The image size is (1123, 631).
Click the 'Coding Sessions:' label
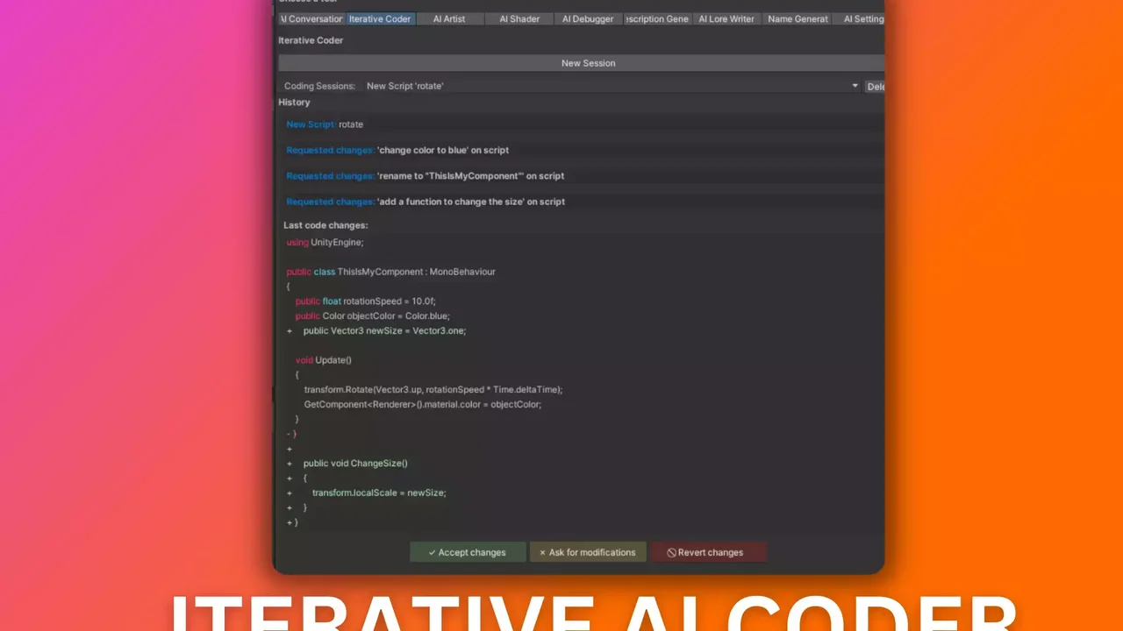319,86
